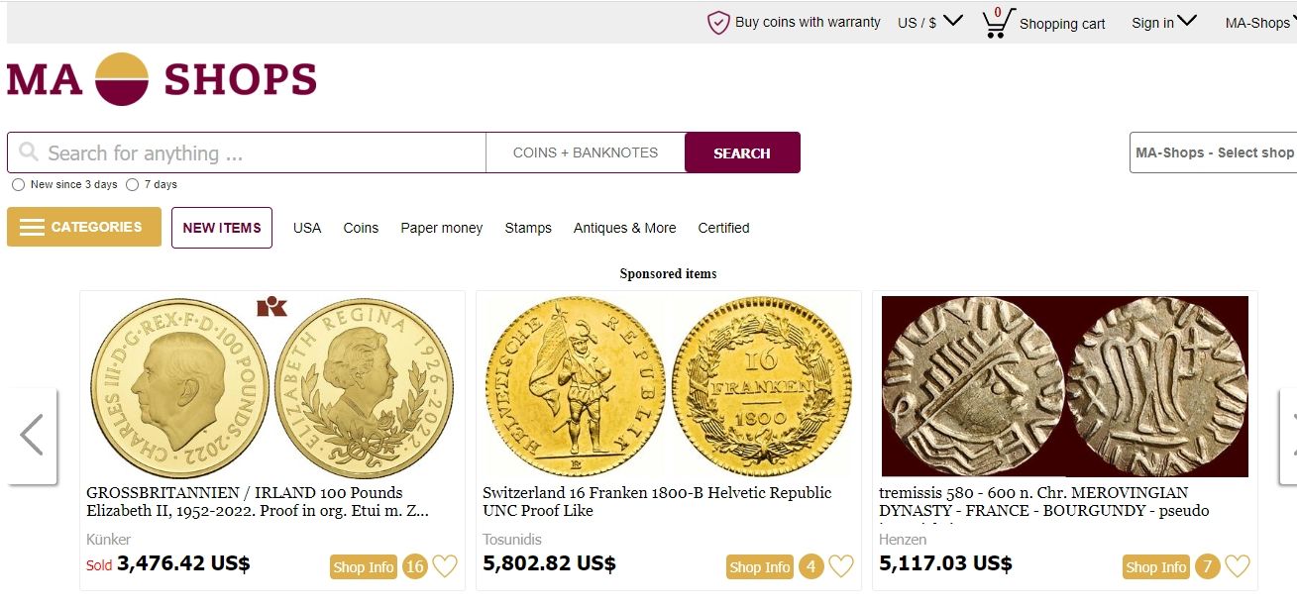Click Shop Info for Tosunidis
The image size is (1297, 606).
[759, 567]
